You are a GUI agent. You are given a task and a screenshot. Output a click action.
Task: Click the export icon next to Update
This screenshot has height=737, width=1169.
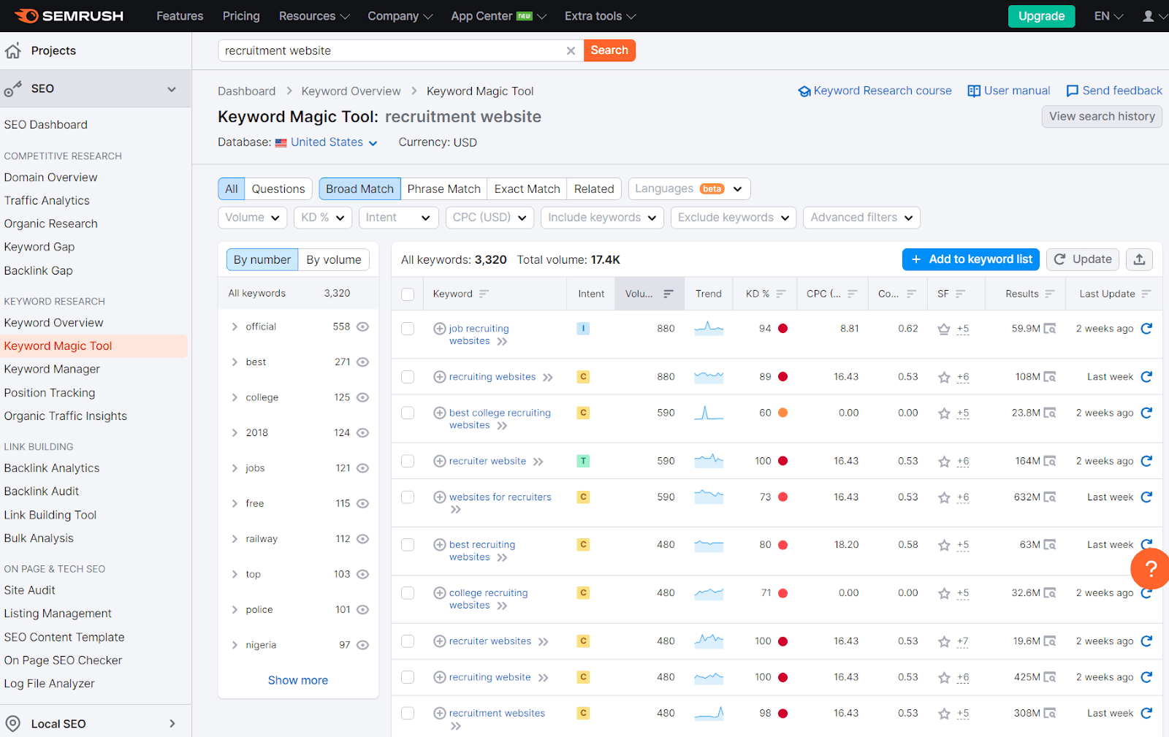click(x=1139, y=259)
